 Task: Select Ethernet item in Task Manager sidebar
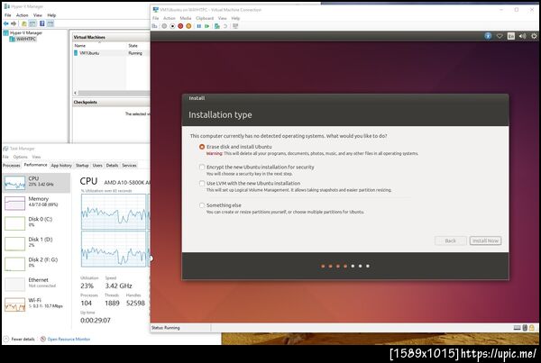[x=36, y=285]
